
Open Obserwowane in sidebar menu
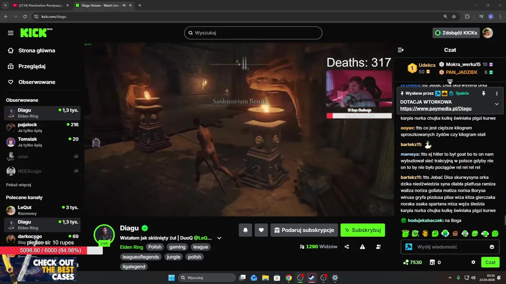tap(32, 82)
